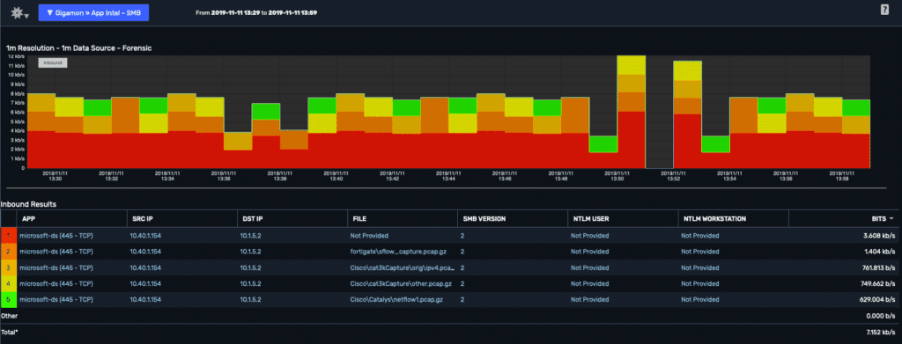Click the tall chart bar at 13:50
902x344 pixels.
point(631,112)
